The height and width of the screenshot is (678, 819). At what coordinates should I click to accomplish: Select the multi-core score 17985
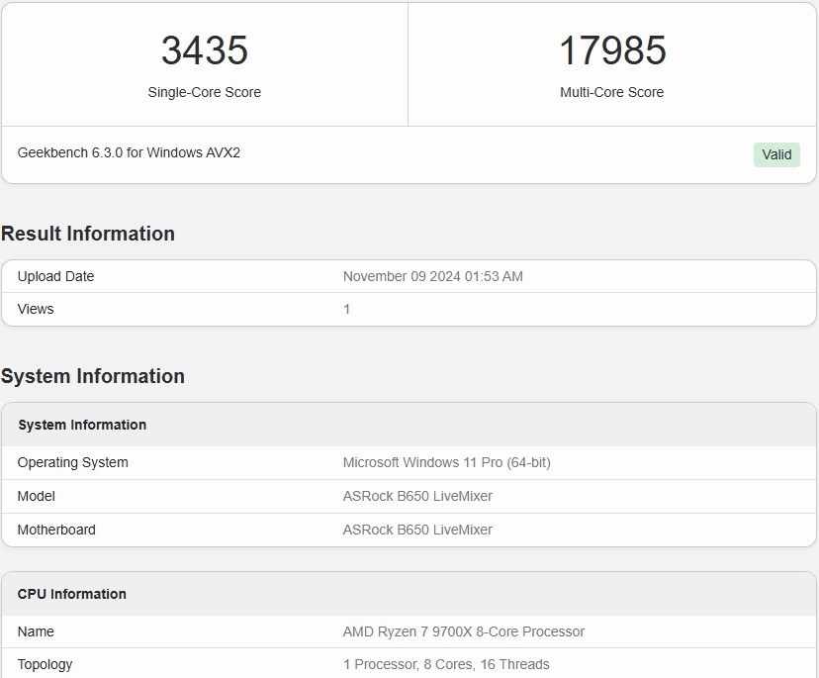(612, 50)
